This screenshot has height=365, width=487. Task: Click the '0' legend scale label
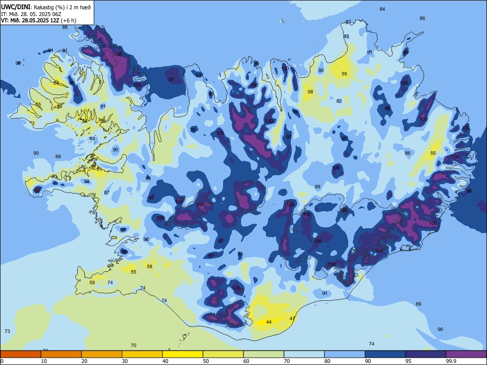coord(2,361)
